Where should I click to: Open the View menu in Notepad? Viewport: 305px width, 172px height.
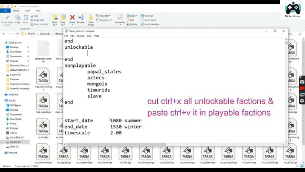point(89,36)
